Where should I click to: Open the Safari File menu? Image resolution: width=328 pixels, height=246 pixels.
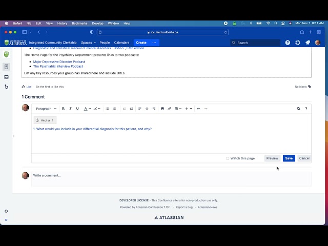29,24
